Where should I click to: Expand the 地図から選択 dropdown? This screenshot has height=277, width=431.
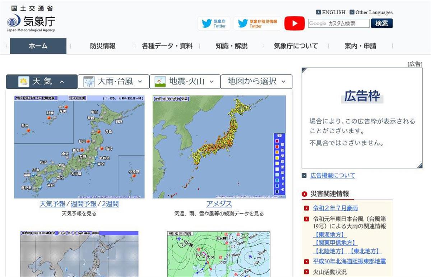(x=284, y=82)
